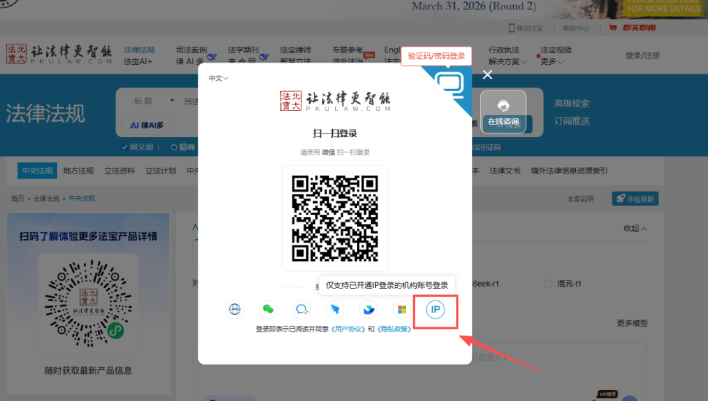This screenshot has height=401, width=708.
Task: Toggle the 同义词 checkbox
Action: [125, 147]
